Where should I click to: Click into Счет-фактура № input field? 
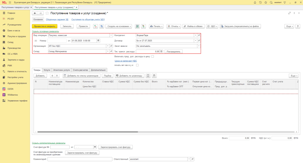pyautogui.click(x=60, y=147)
